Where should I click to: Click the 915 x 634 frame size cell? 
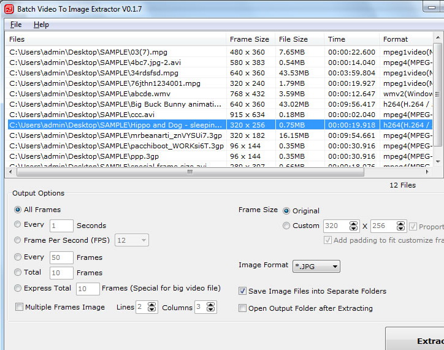[247, 115]
